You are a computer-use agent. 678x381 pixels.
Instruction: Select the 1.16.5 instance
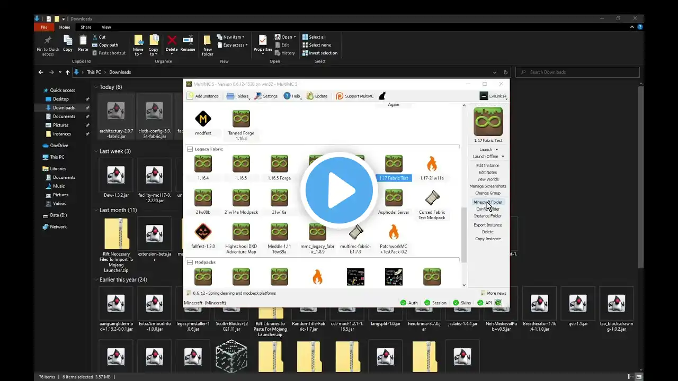coord(241,168)
